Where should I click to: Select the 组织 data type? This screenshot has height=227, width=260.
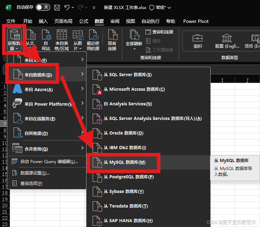tap(198, 41)
